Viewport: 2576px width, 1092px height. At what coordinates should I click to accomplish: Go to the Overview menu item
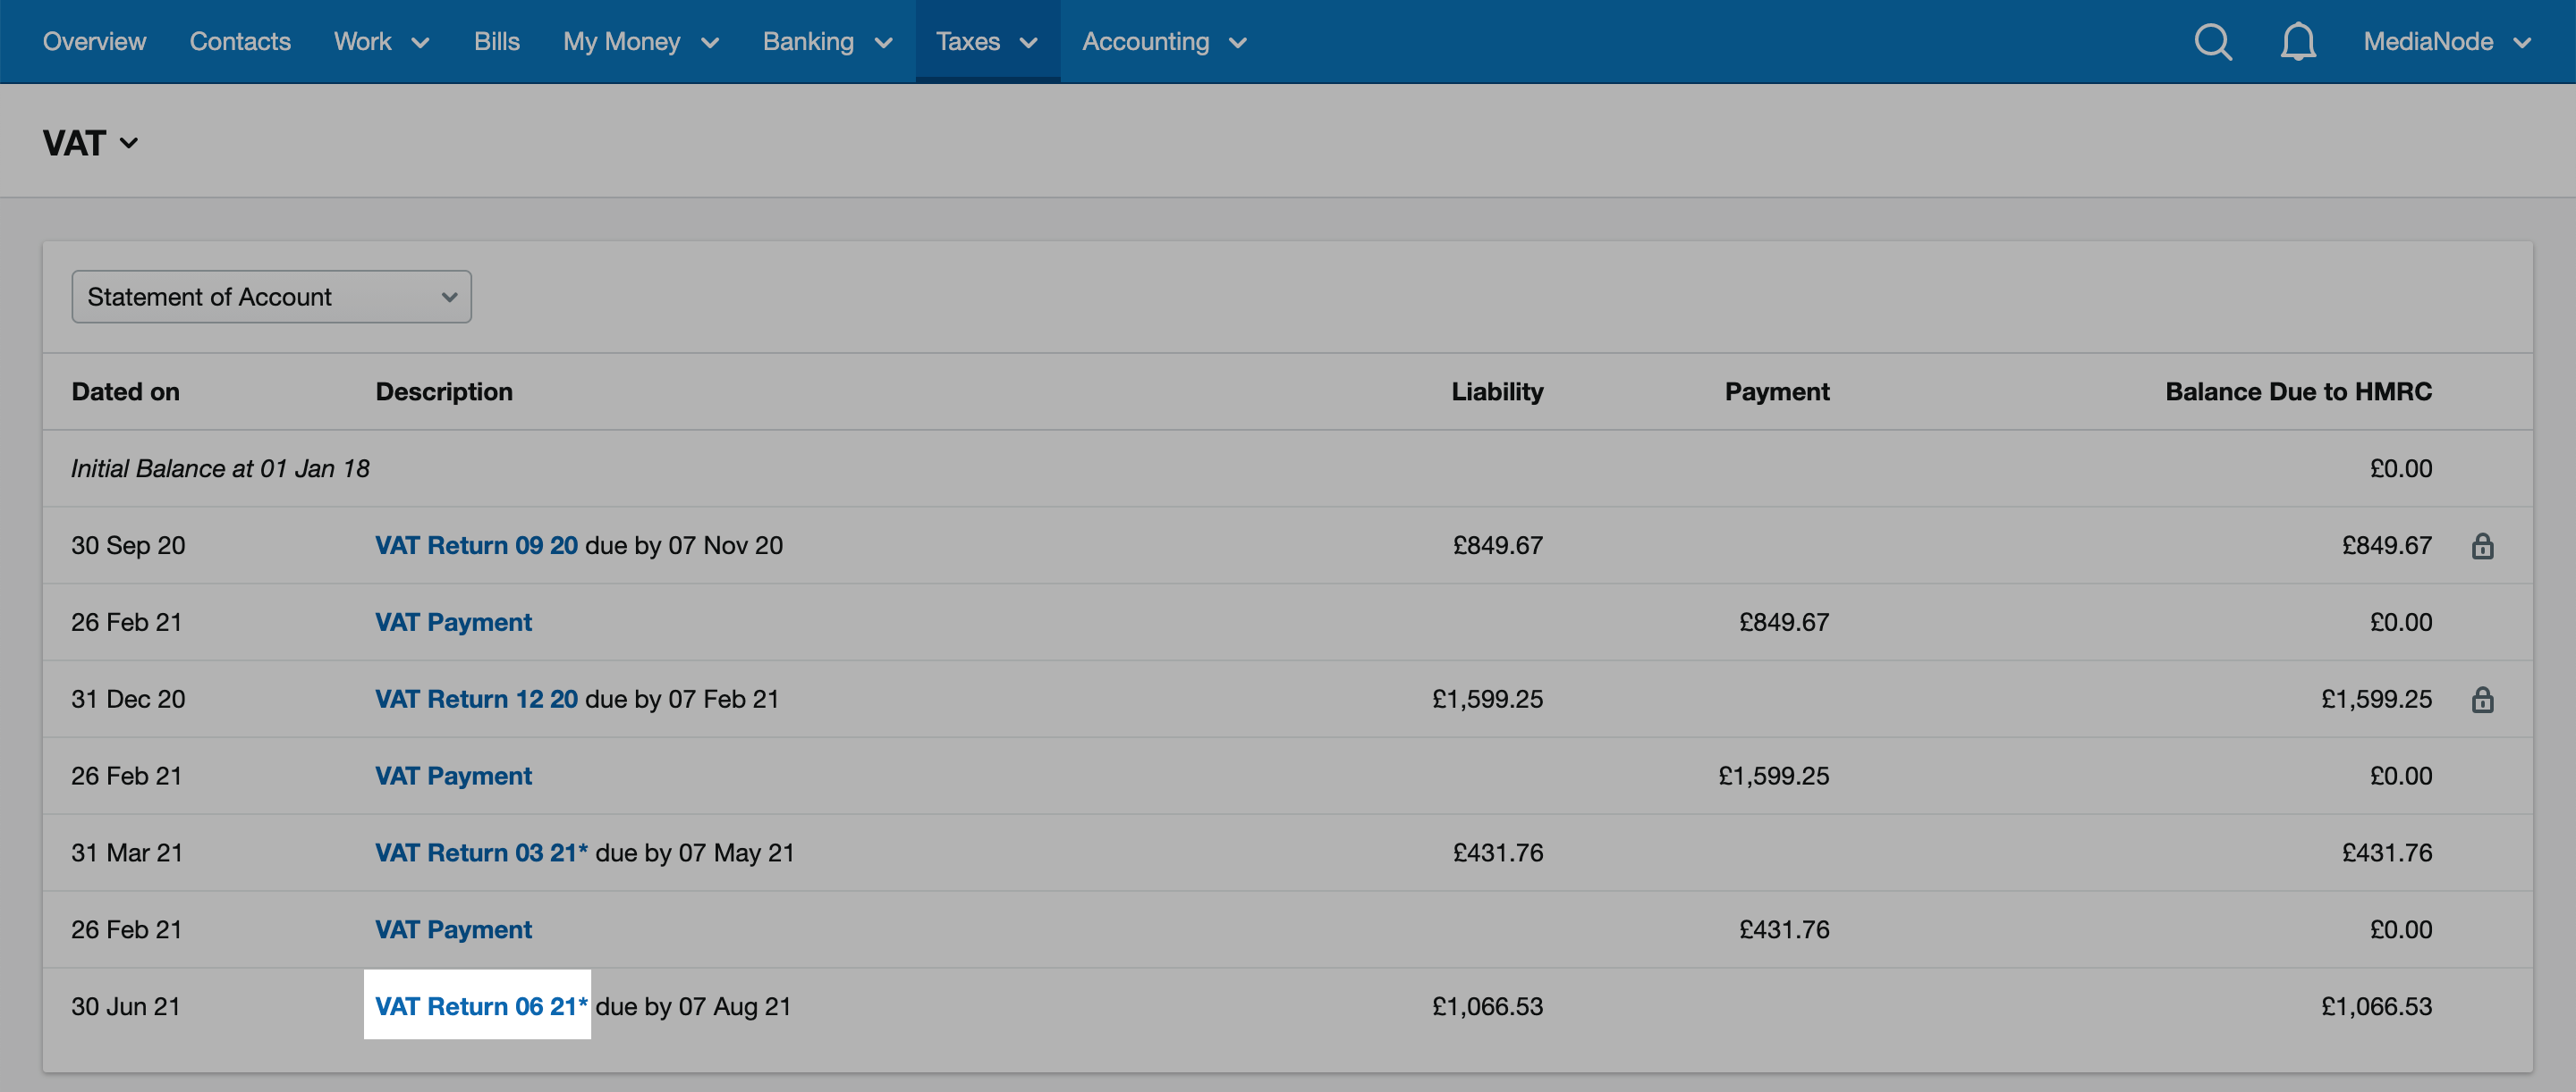(94, 41)
